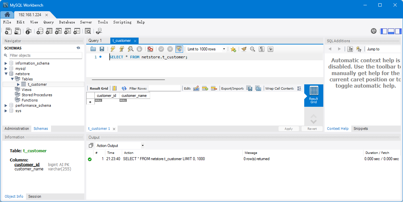Collapse the netstore schema node

point(6,74)
